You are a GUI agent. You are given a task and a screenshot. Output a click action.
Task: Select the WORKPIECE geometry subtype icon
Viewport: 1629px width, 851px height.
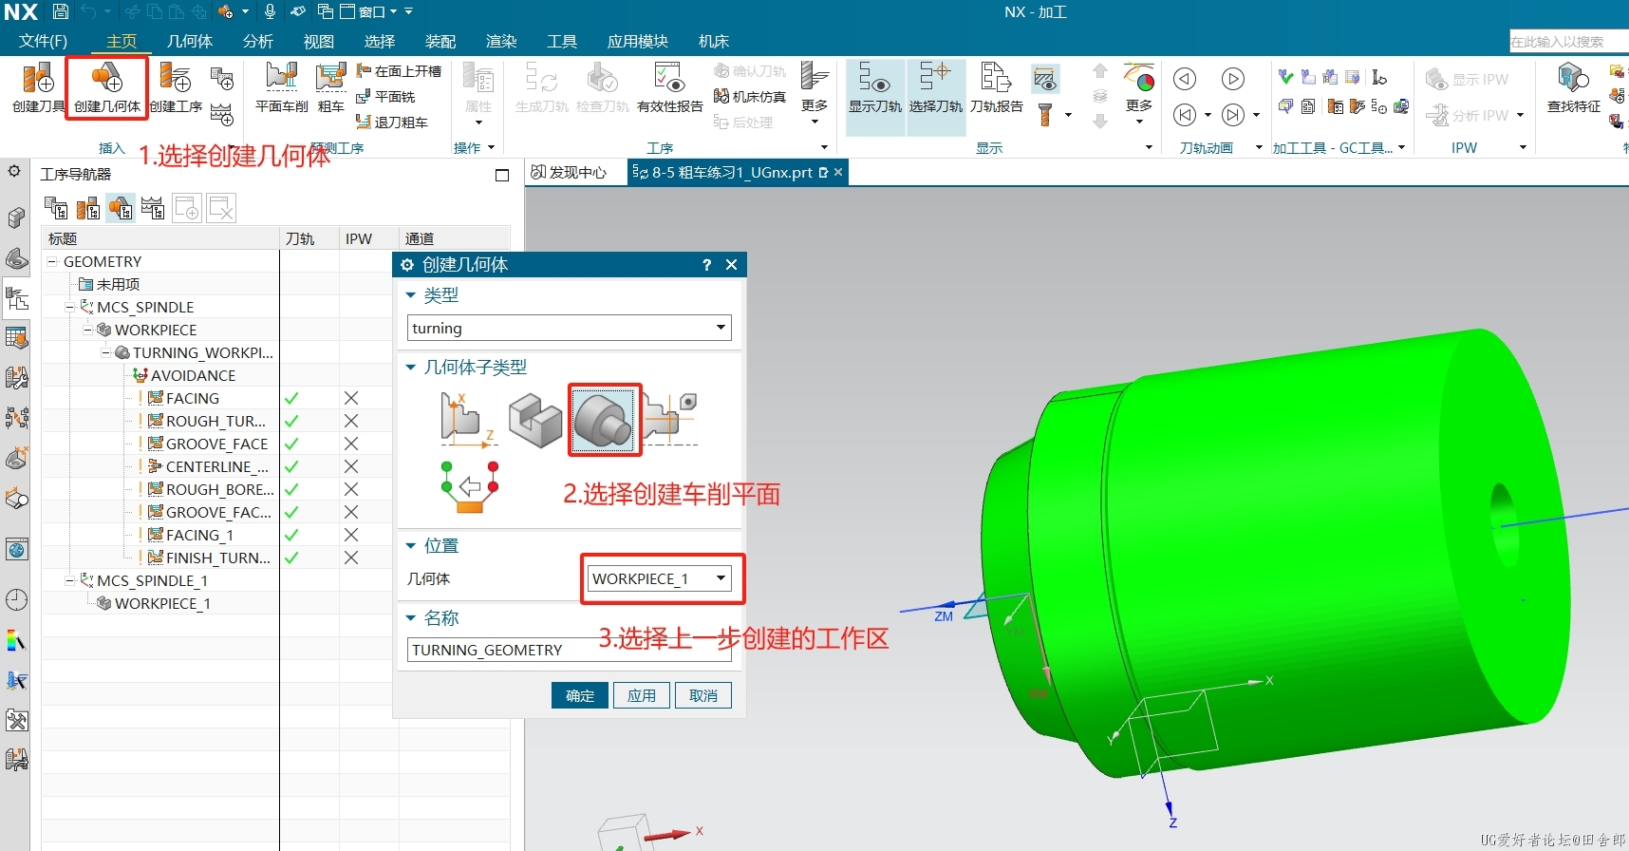coord(535,420)
